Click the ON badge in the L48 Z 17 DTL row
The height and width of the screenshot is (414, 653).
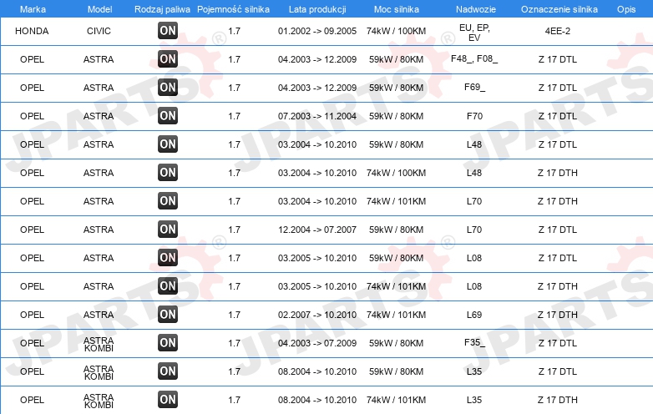coord(168,144)
